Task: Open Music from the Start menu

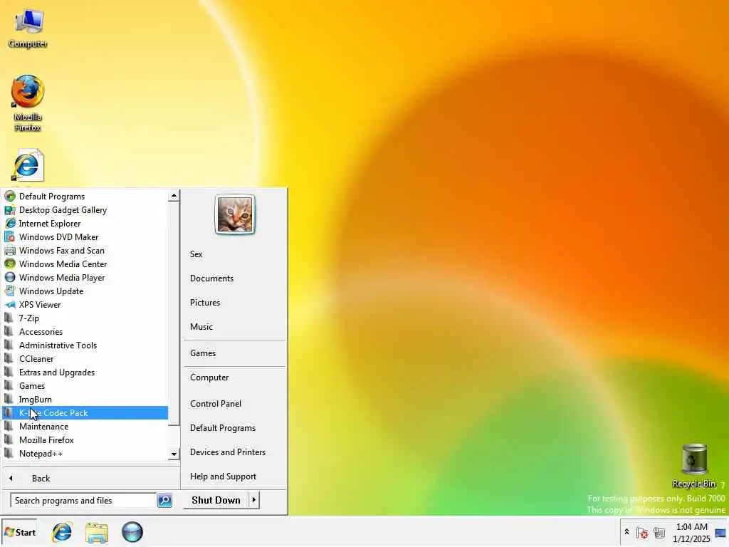Action: [234, 326]
